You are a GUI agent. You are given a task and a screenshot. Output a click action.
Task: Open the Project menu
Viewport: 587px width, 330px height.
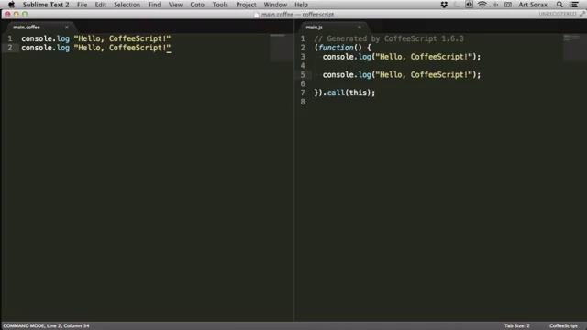click(x=246, y=5)
